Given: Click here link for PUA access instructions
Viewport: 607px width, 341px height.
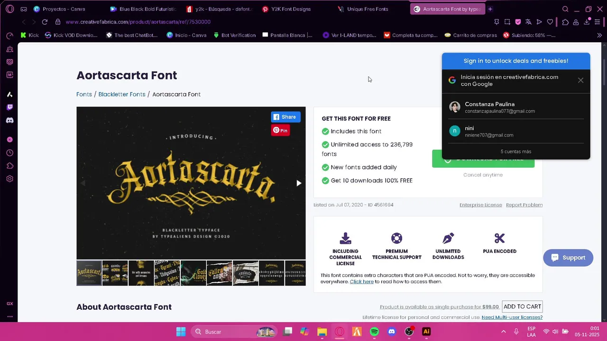Looking at the screenshot, I should tap(361, 282).
